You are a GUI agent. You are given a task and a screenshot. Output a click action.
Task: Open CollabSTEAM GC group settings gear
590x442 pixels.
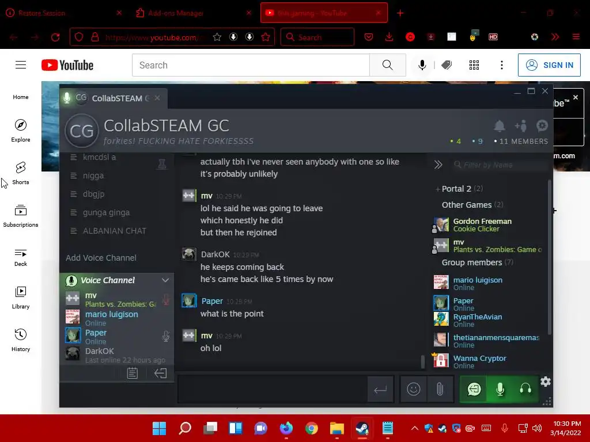click(x=542, y=125)
